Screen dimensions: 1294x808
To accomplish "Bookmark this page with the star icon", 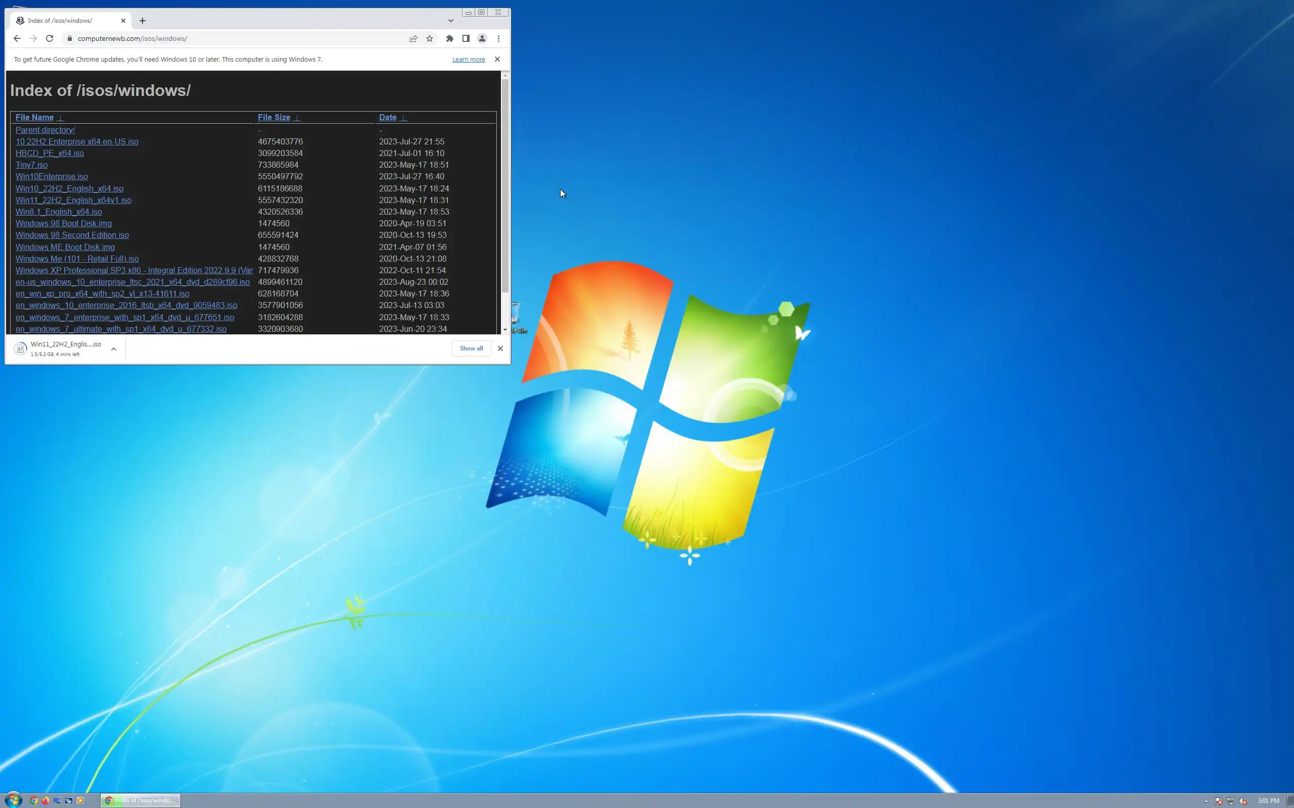I will click(x=429, y=38).
